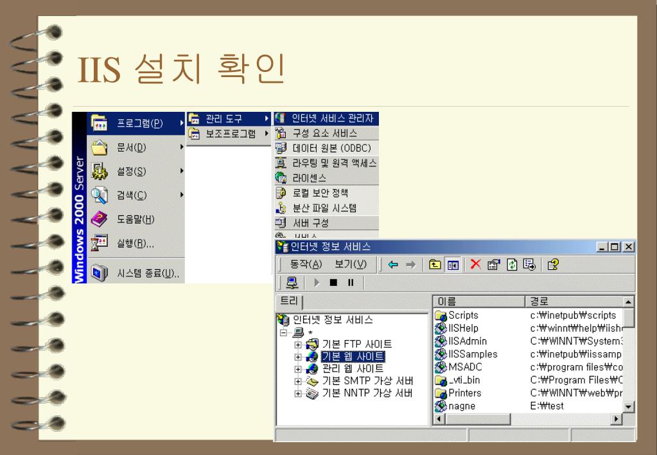Click the _vti_bin folder icon
Viewport: 657px width, 455px height.
coord(441,380)
